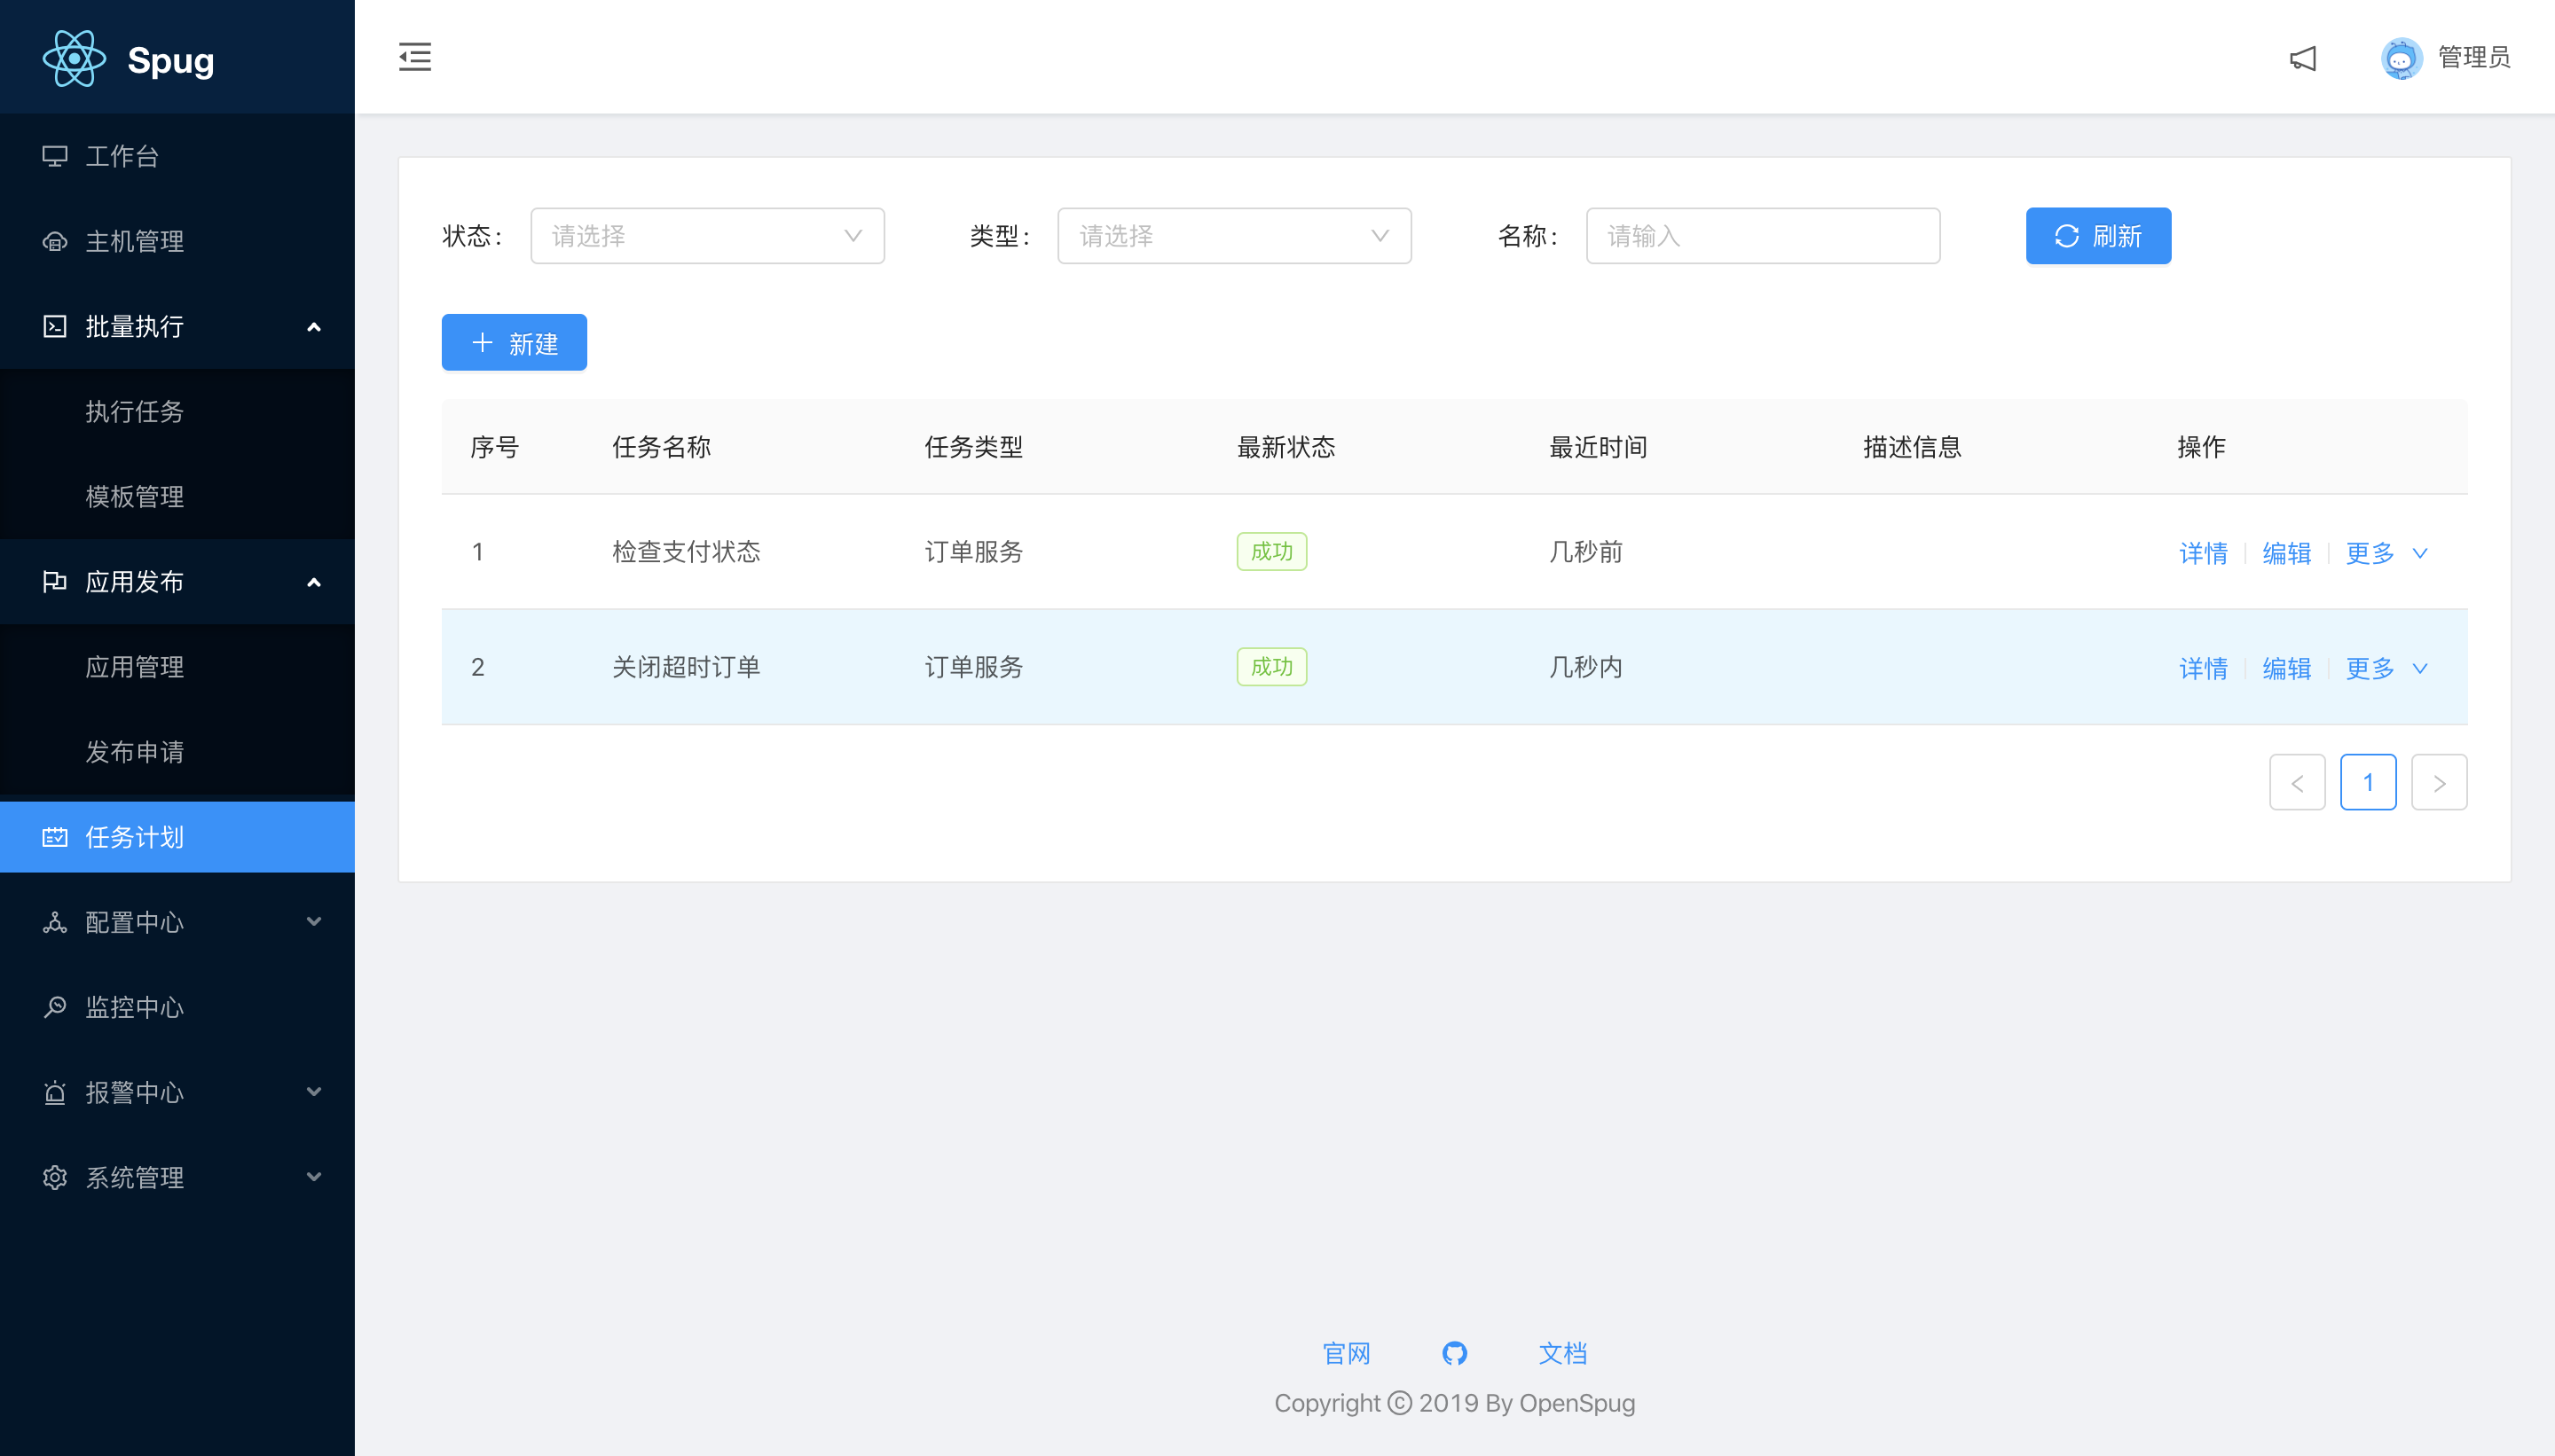Go to 工作台 in the sidebar
Viewport: 2555px width, 1456px height.
pyautogui.click(x=122, y=156)
